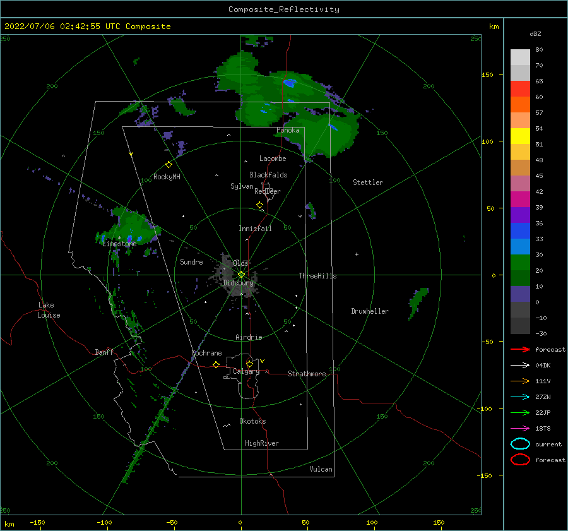Click the Cochrane city label
This screenshot has width=568, height=531.
tap(206, 353)
